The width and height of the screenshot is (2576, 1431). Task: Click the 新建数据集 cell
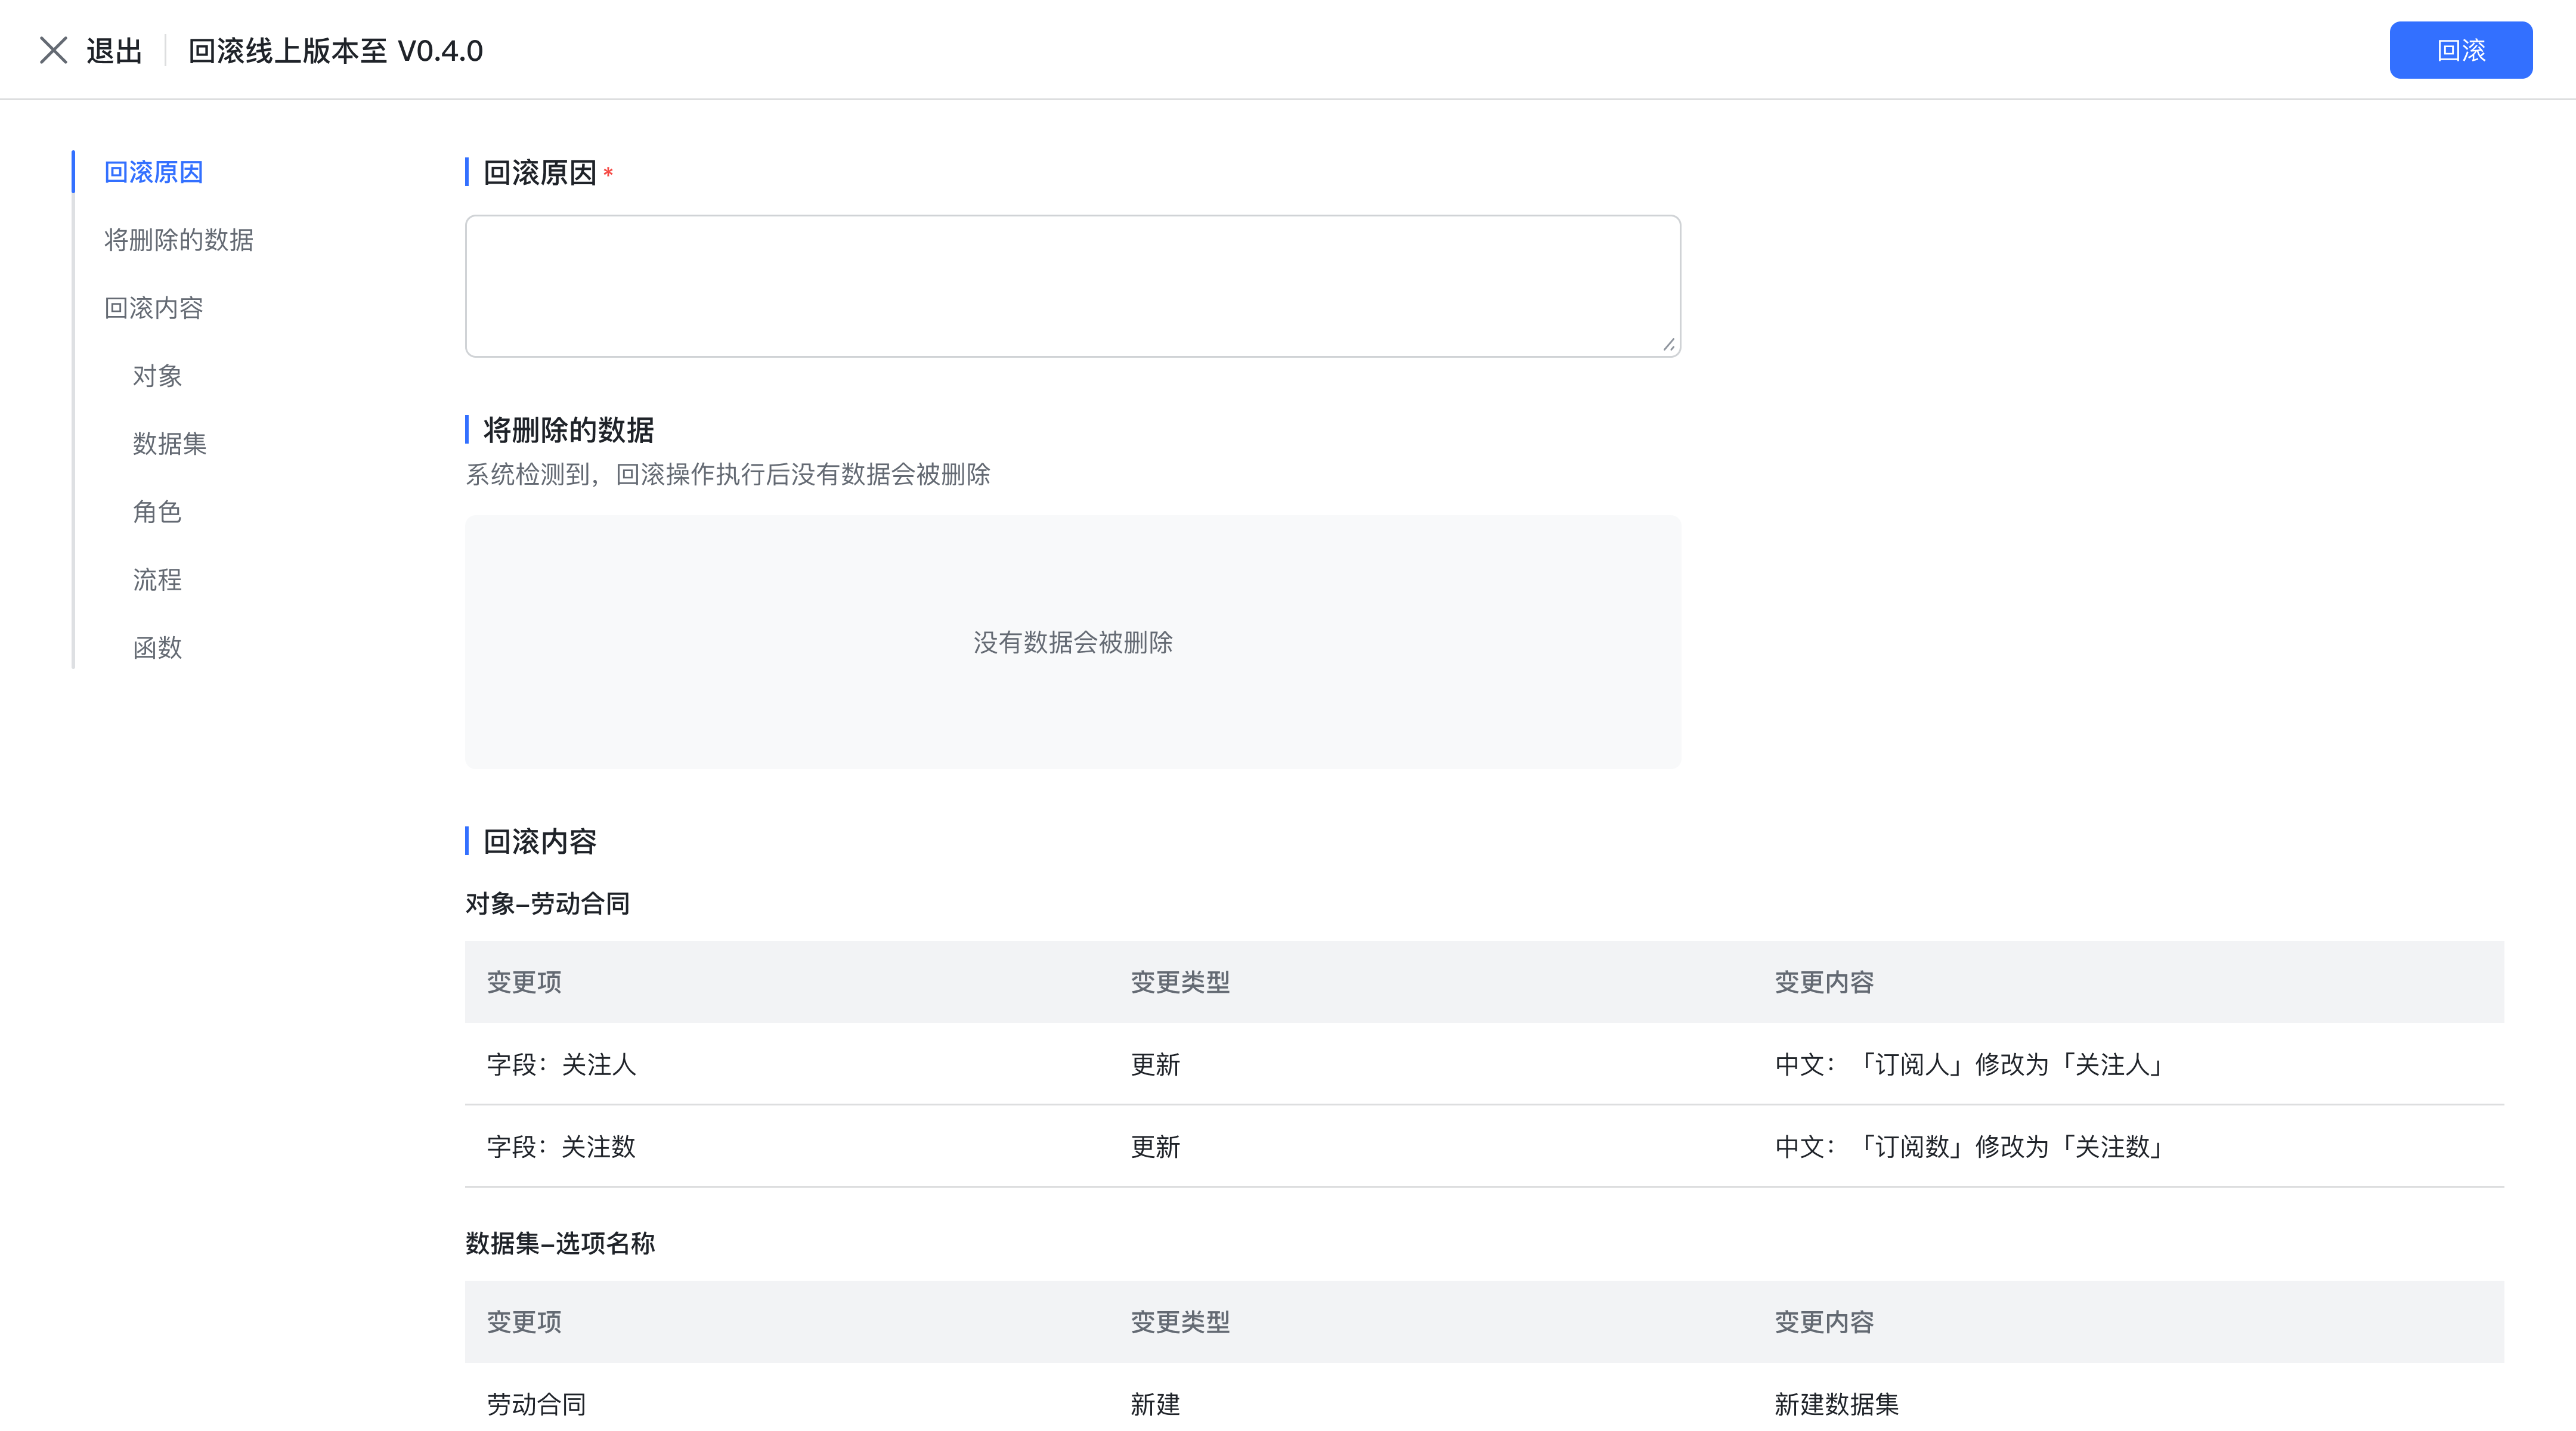[x=1836, y=1404]
